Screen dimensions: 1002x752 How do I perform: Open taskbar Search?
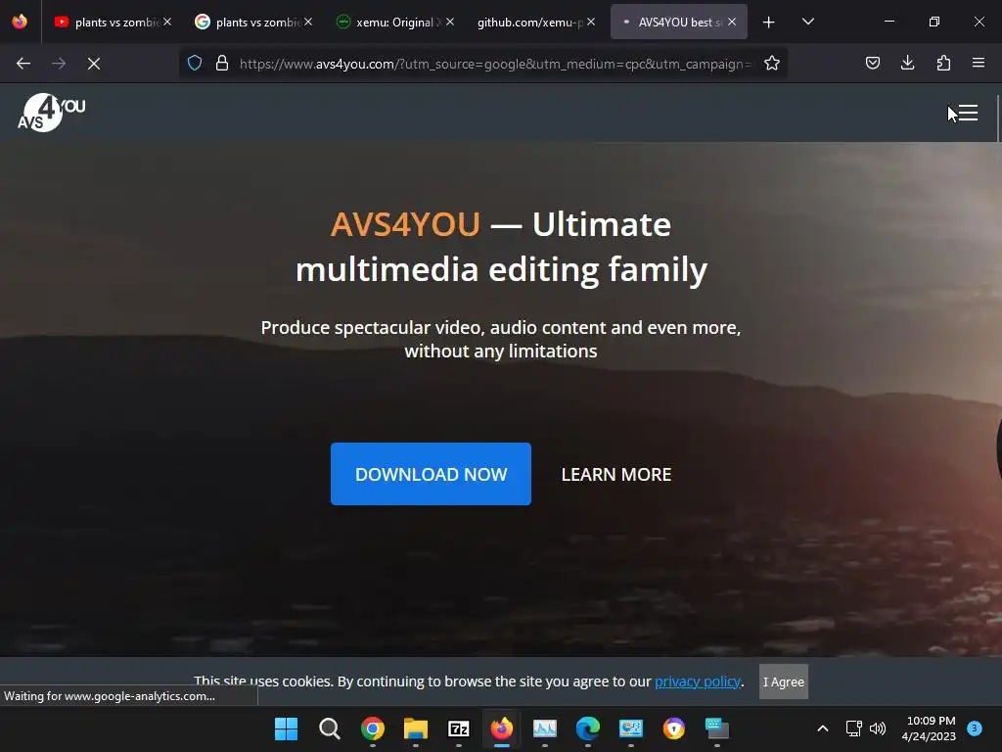[x=329, y=728]
